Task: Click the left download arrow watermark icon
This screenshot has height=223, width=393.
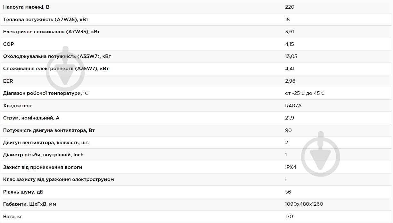Action: (65, 70)
